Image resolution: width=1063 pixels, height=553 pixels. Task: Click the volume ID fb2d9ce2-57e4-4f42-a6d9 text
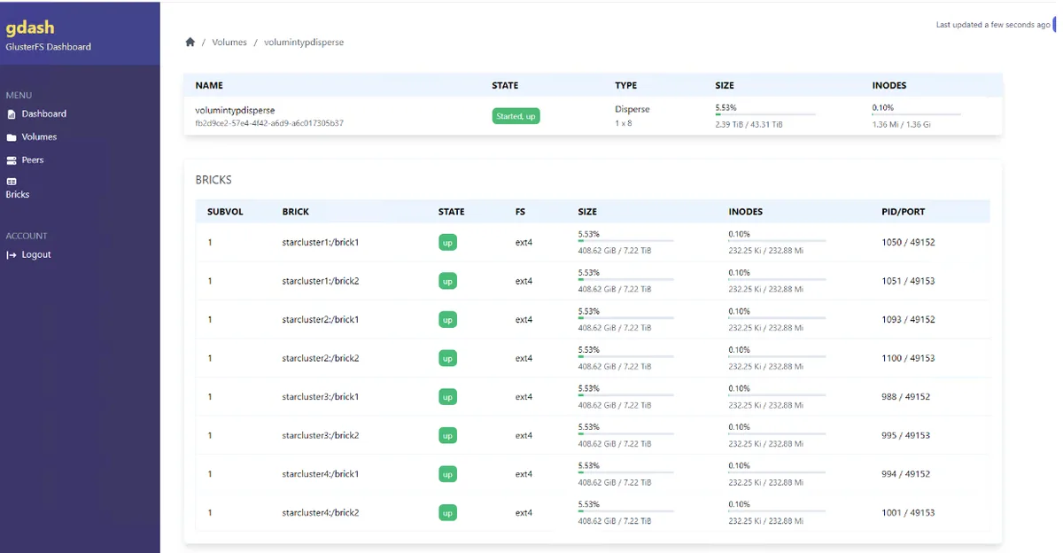269,123
